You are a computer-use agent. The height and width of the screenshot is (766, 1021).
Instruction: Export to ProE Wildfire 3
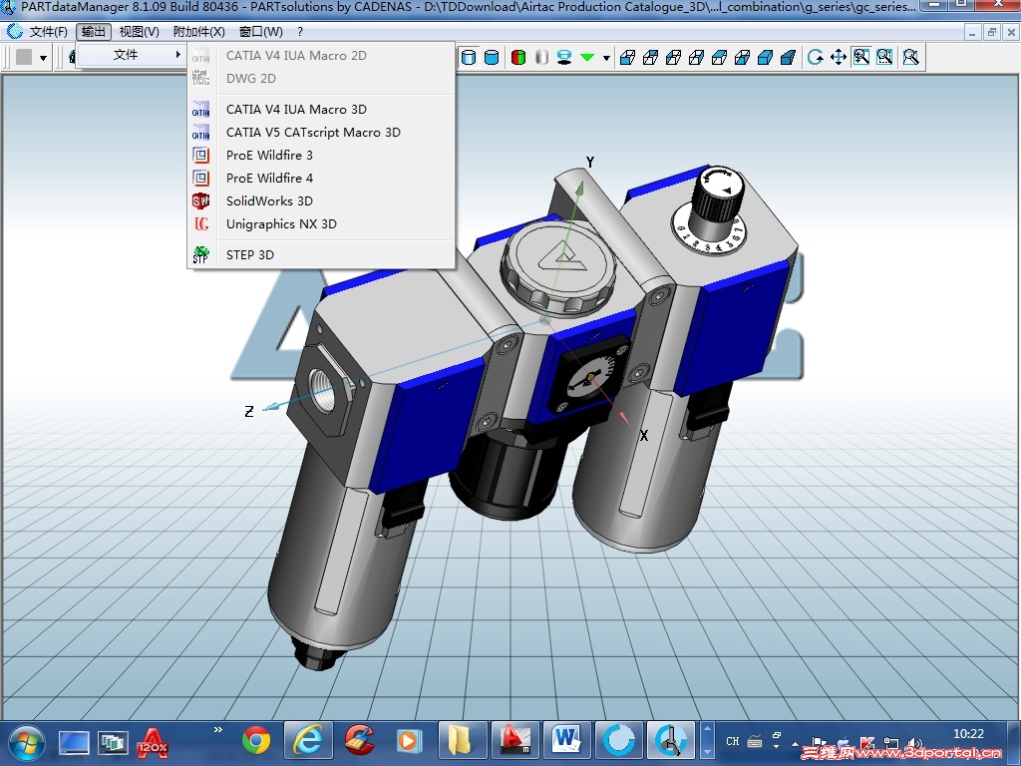(322, 155)
